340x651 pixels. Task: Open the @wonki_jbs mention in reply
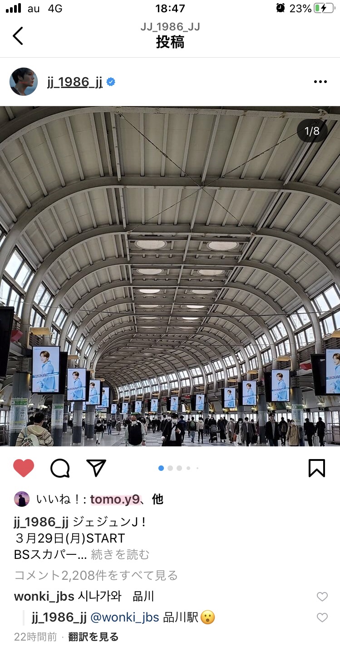(x=125, y=617)
